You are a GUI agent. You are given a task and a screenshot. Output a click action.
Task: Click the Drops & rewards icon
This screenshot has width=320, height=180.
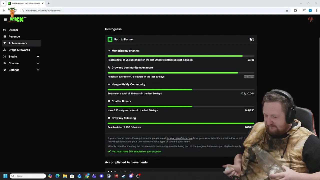pyautogui.click(x=4, y=50)
